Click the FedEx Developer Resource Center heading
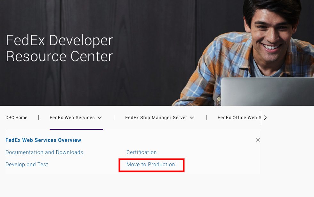Viewport: 314px width, 197px height. 59,48
